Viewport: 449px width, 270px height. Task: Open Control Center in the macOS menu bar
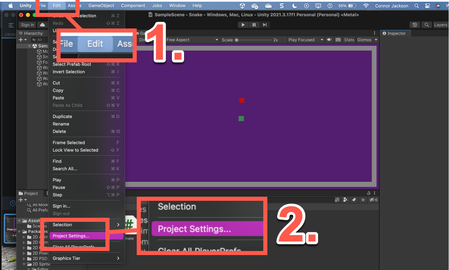[427, 6]
